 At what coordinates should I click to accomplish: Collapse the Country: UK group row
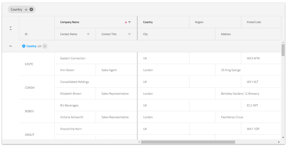[10, 46]
